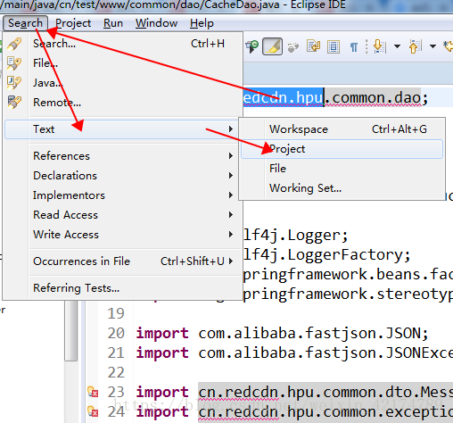Click error marker on line 24
This screenshot has width=453, height=423.
pyautogui.click(x=93, y=411)
